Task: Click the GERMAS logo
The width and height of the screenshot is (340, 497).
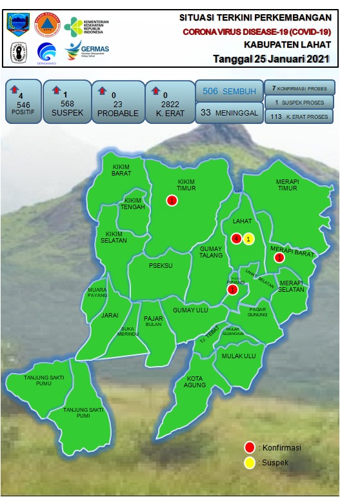Action: (x=87, y=50)
